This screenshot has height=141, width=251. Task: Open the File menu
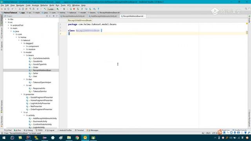[2, 5]
